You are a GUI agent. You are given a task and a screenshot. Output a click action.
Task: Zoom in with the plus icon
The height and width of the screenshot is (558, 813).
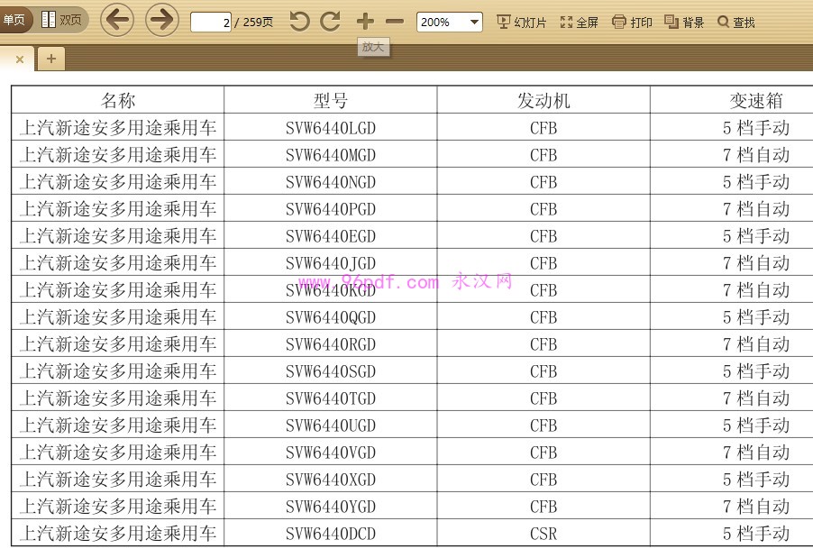tap(365, 22)
